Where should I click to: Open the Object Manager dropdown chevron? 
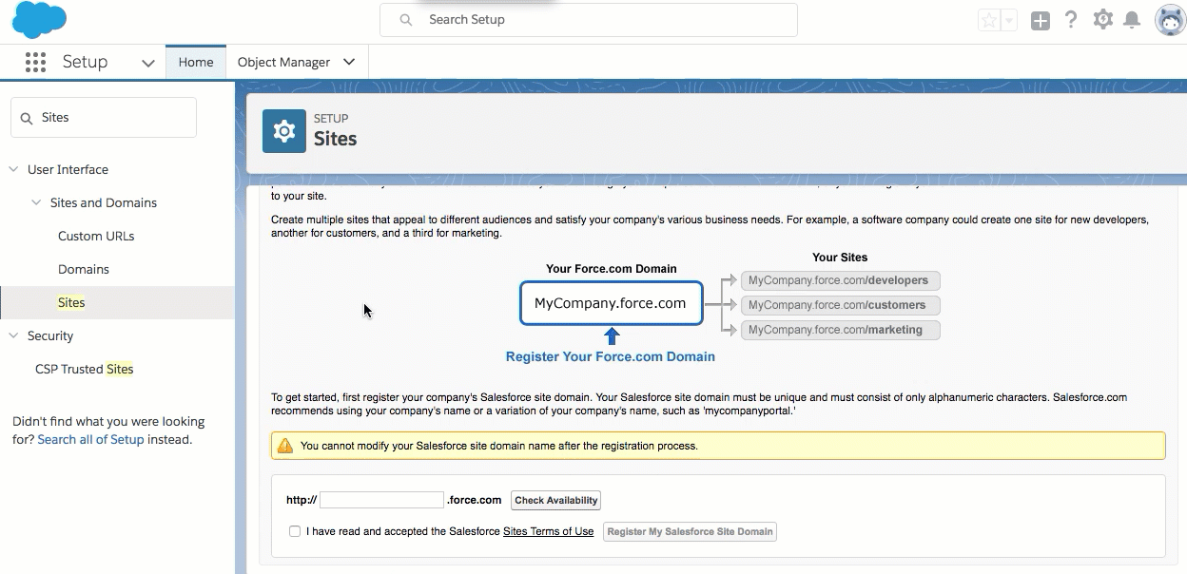pos(349,62)
